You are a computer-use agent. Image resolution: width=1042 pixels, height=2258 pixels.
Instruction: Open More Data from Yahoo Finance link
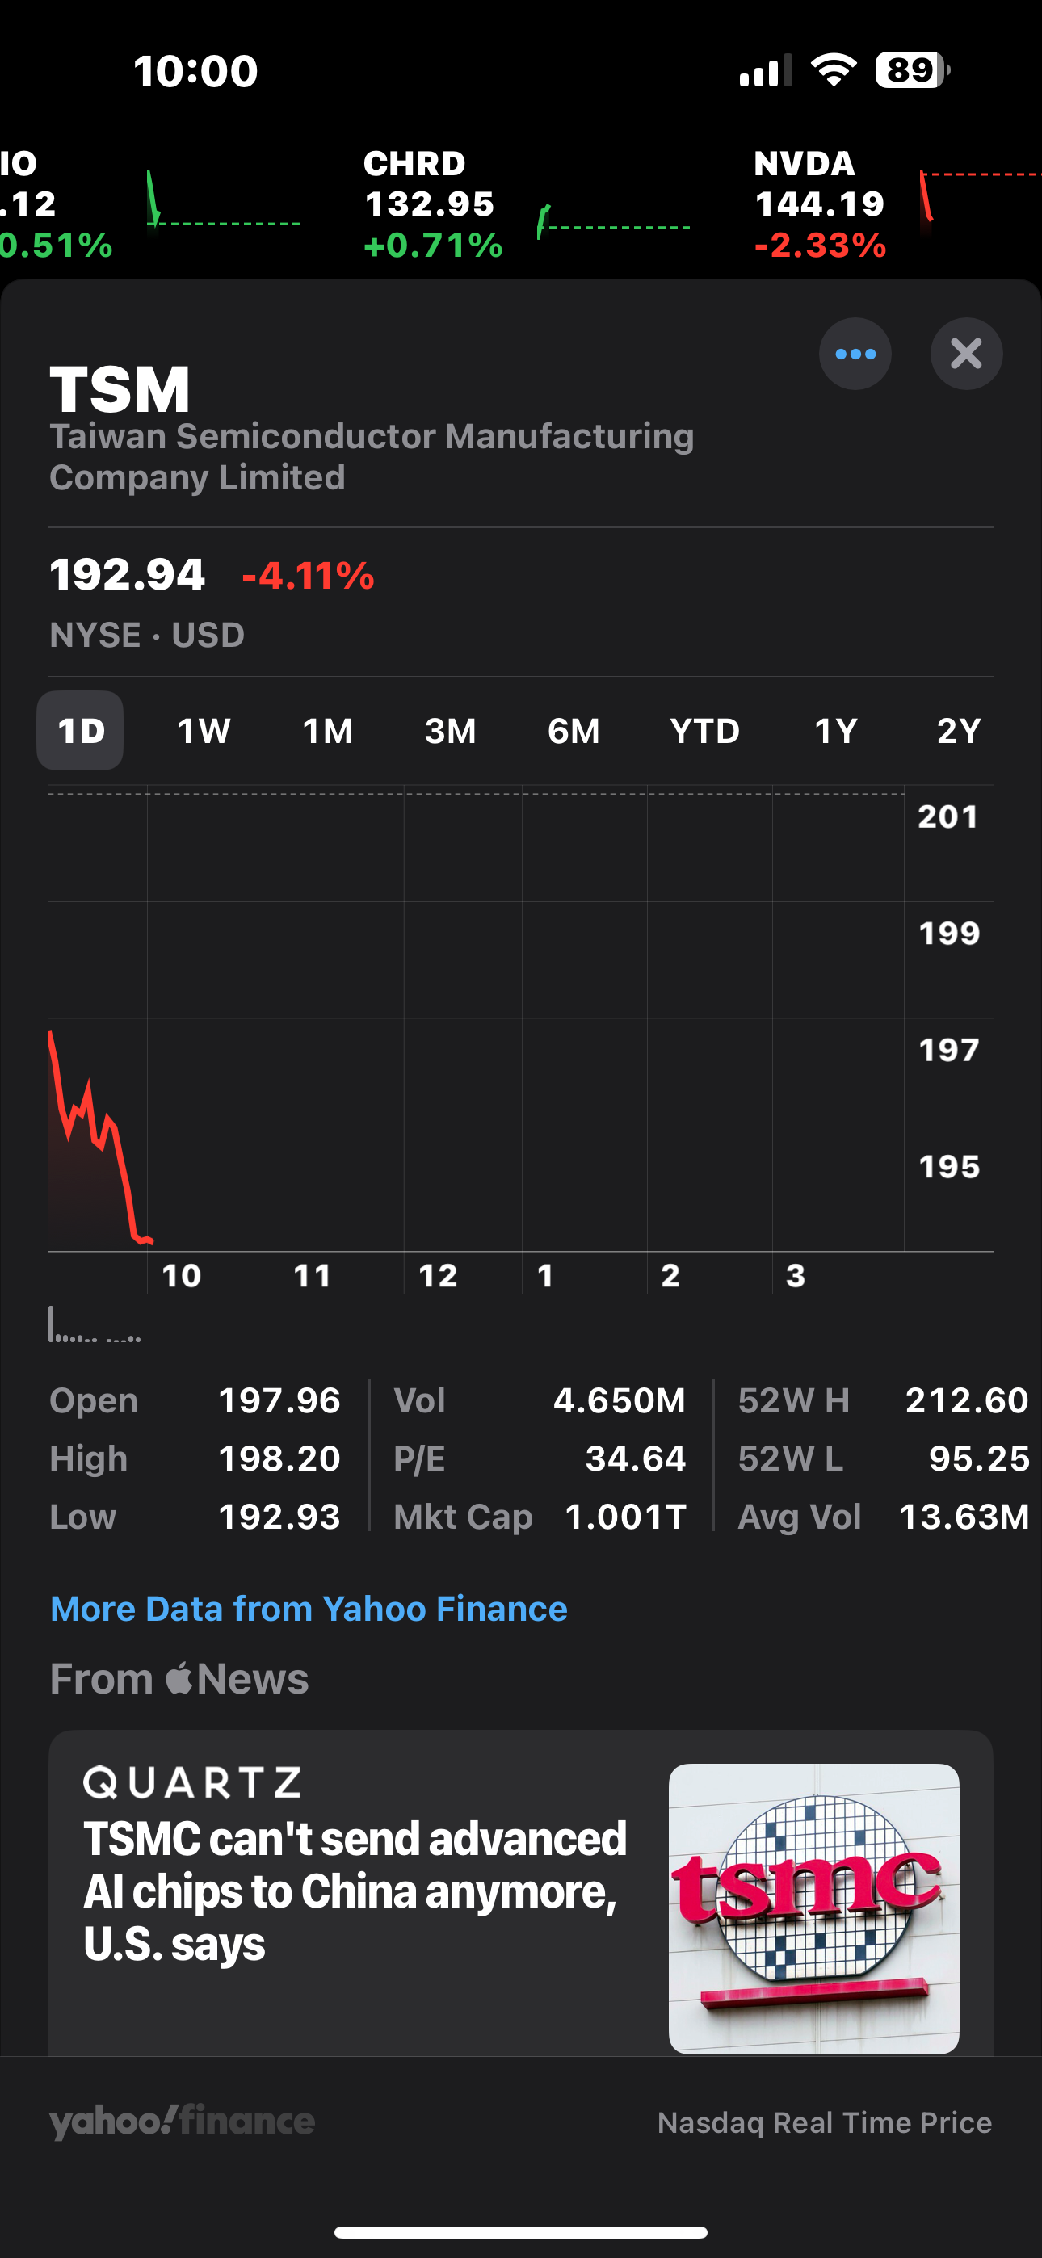pyautogui.click(x=309, y=1610)
